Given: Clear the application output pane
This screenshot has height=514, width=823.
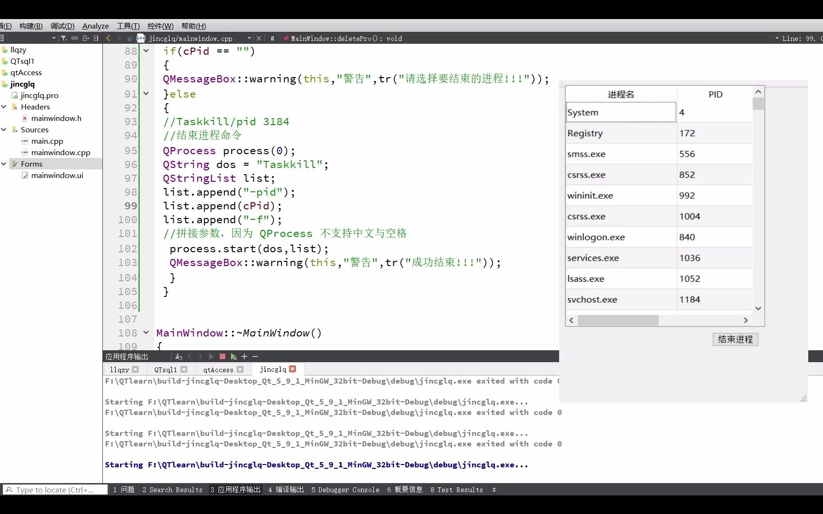Looking at the screenshot, I should tap(178, 356).
